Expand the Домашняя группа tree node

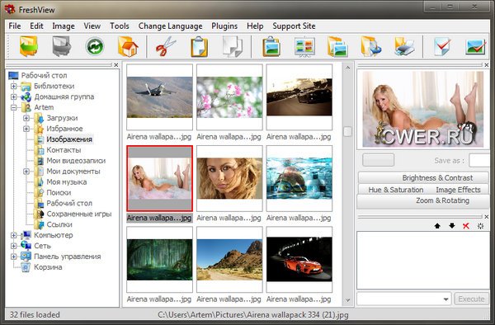pos(13,97)
